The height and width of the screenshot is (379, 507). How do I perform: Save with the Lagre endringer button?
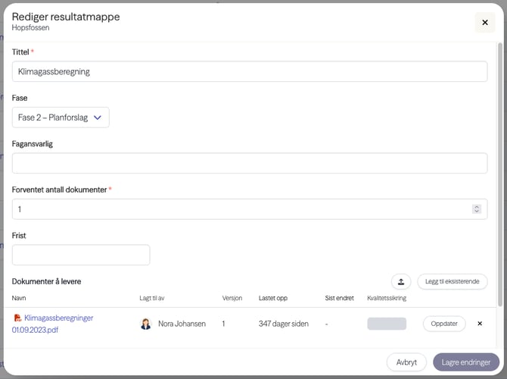point(466,362)
